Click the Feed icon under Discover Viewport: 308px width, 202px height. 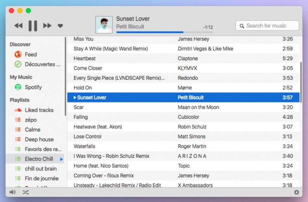(x=18, y=55)
